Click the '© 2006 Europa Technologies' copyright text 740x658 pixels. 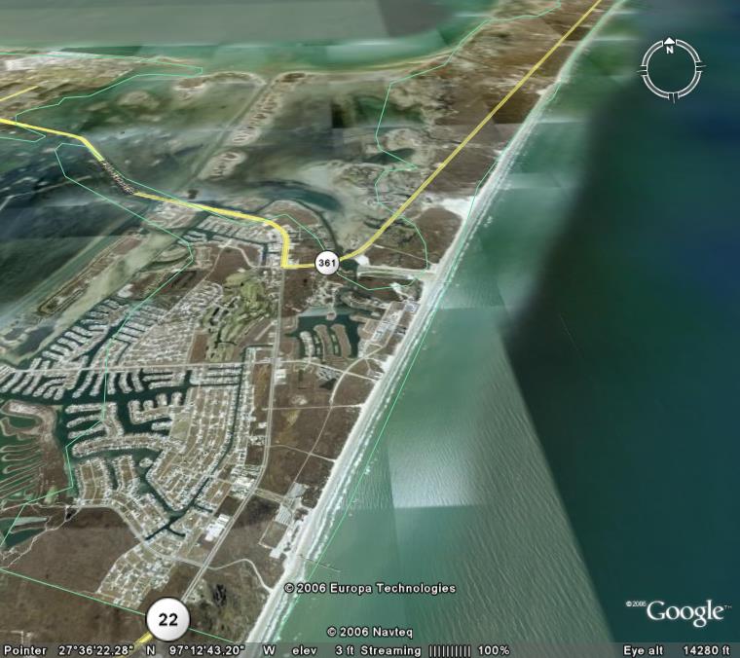369,588
